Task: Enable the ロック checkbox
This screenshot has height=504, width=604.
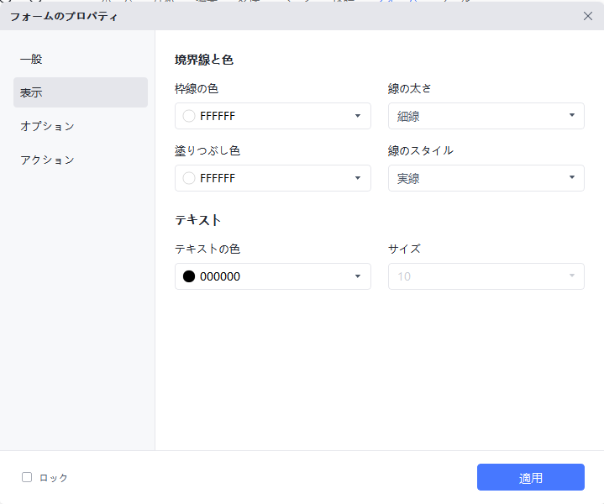Action: click(27, 477)
